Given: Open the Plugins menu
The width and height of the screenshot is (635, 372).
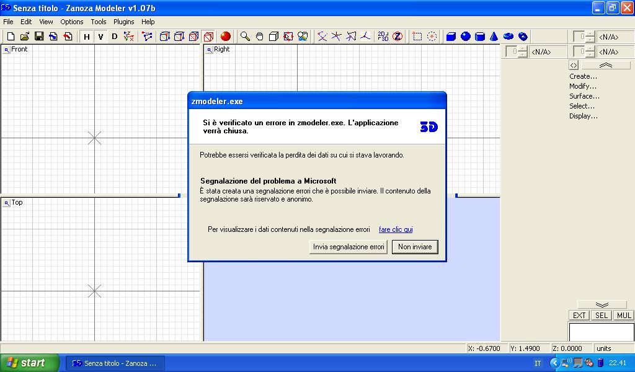Looking at the screenshot, I should tap(123, 22).
